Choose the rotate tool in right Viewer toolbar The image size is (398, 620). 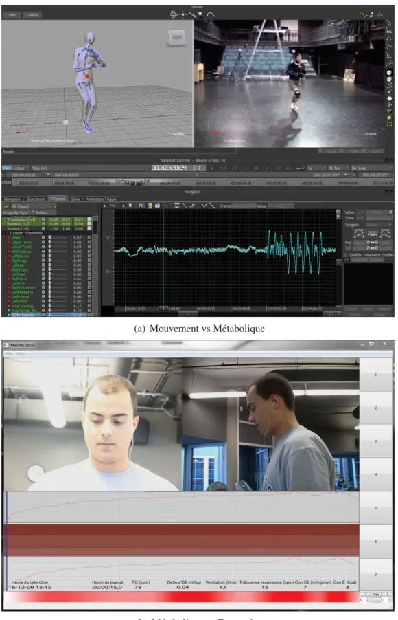coord(389,47)
